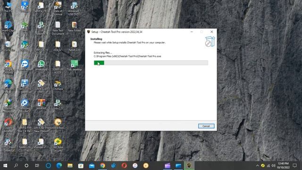The width and height of the screenshot is (302, 170).
Task: Click the setup shield icon in title bar
Action: 88,32
